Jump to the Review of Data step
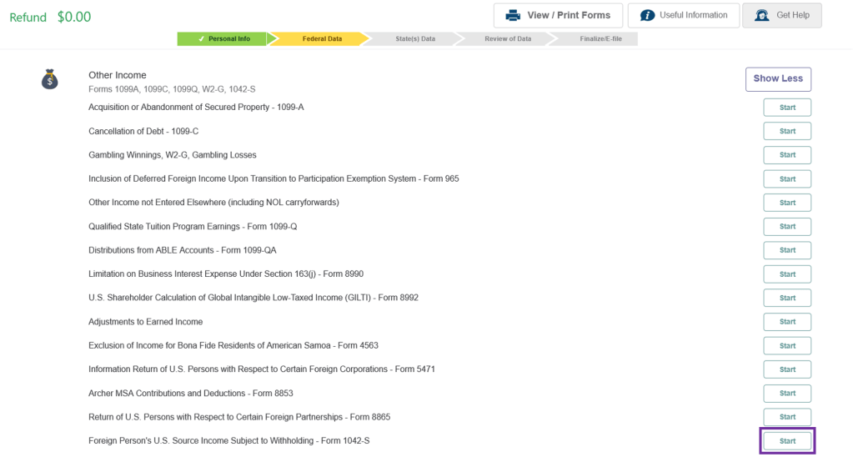The height and width of the screenshot is (462, 853). pyautogui.click(x=507, y=39)
